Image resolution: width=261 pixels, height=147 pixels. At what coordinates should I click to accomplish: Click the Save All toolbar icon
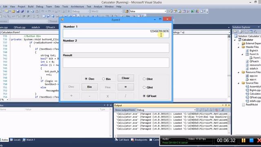pos(22,11)
